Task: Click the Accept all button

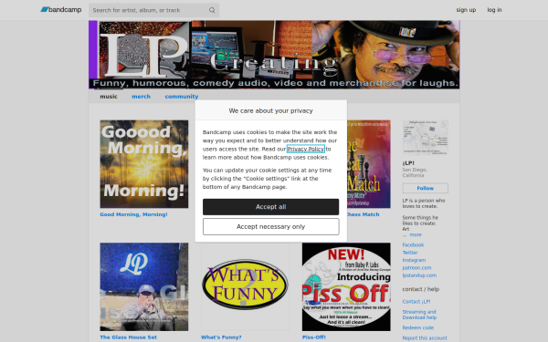Action: tap(271, 207)
